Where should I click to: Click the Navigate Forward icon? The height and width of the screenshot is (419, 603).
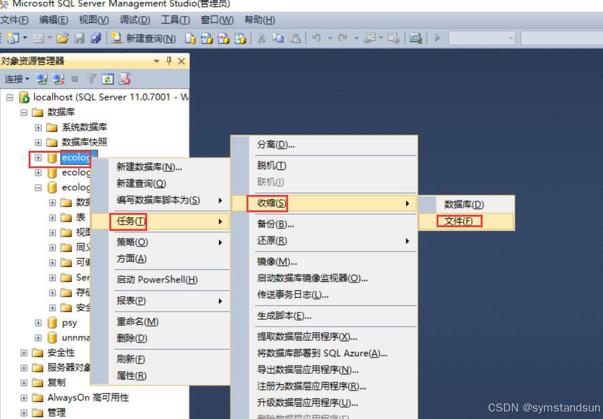[x=394, y=38]
